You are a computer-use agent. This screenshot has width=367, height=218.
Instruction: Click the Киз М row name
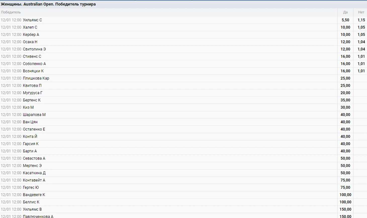point(28,107)
